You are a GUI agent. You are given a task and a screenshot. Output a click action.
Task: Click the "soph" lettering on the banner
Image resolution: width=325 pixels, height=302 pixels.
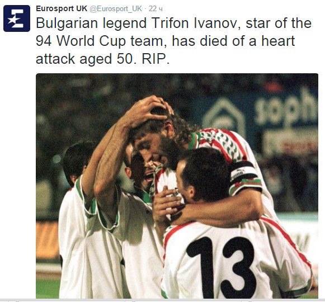[x=286, y=109]
